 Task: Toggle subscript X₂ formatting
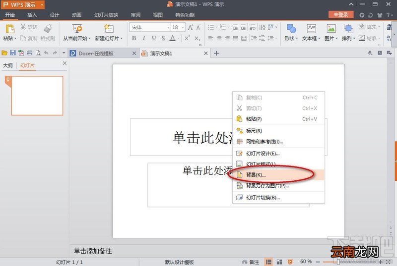[x=197, y=39]
